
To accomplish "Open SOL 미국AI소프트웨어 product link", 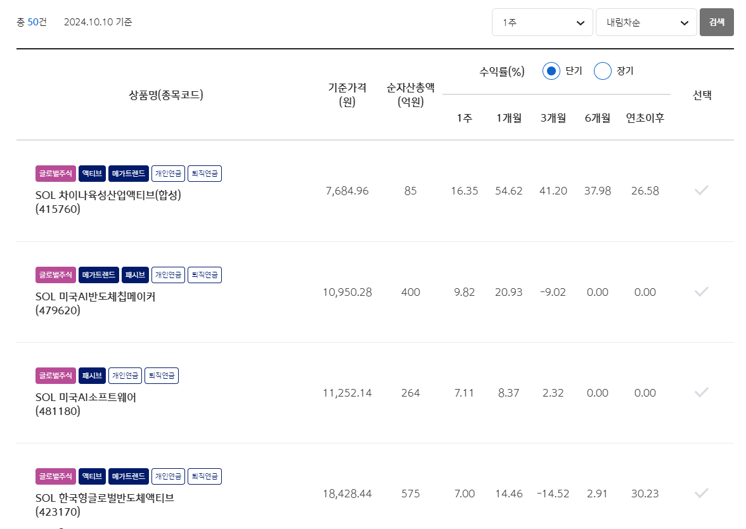I will pyautogui.click(x=86, y=404).
